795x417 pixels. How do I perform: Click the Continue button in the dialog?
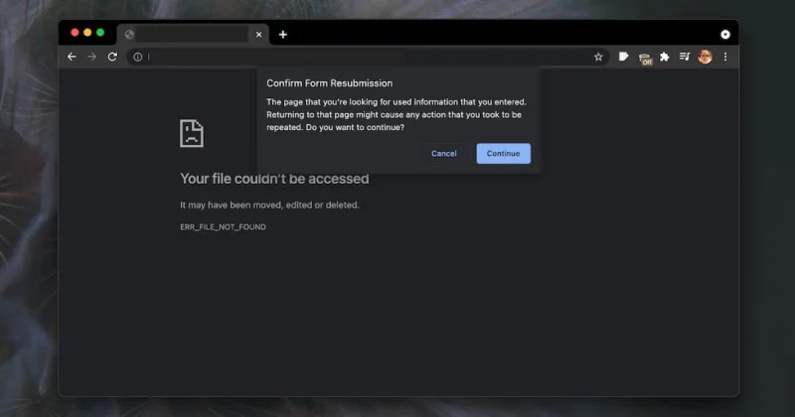503,154
